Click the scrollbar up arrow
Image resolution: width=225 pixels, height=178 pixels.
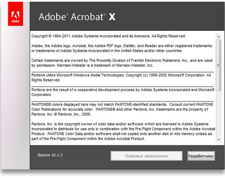coord(217,37)
